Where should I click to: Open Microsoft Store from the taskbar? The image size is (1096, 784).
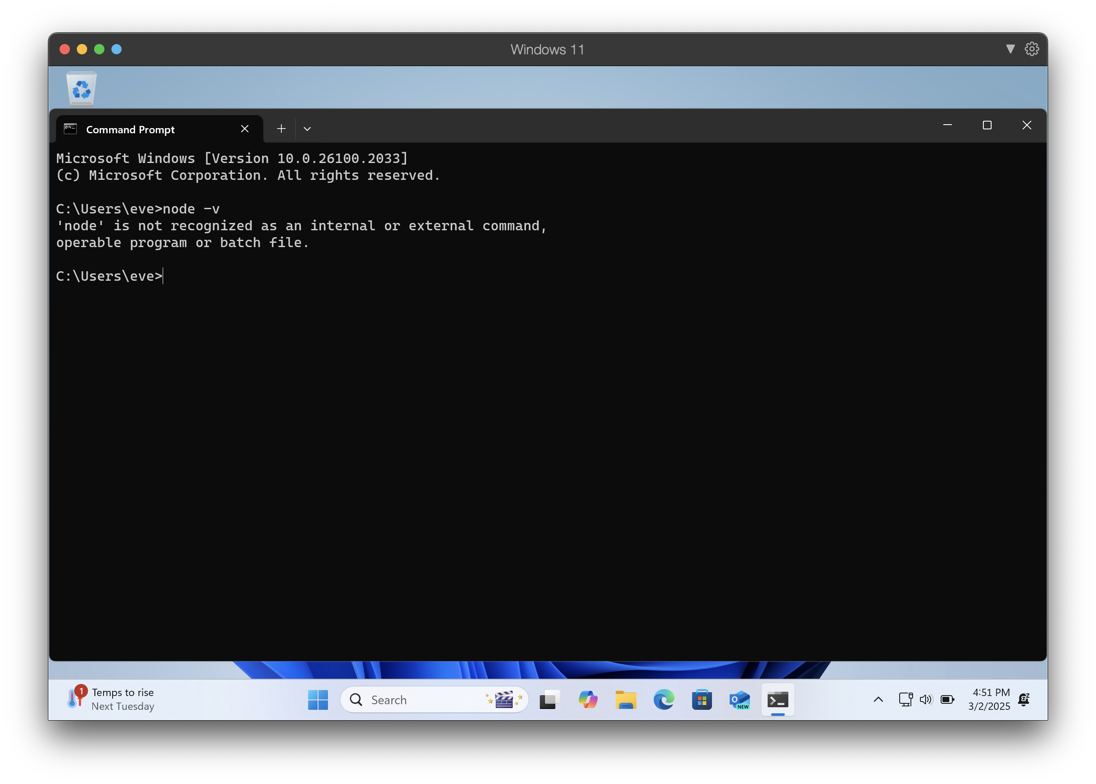click(701, 699)
